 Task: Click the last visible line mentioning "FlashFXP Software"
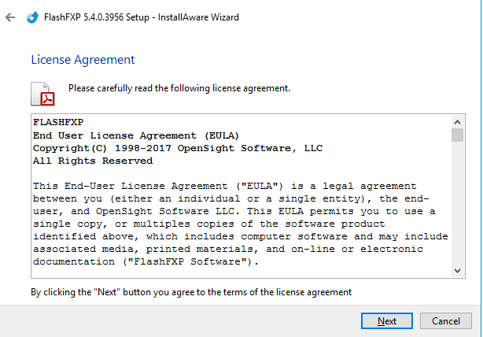(142, 261)
